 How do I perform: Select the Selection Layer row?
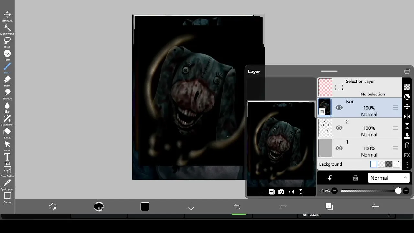(360, 87)
